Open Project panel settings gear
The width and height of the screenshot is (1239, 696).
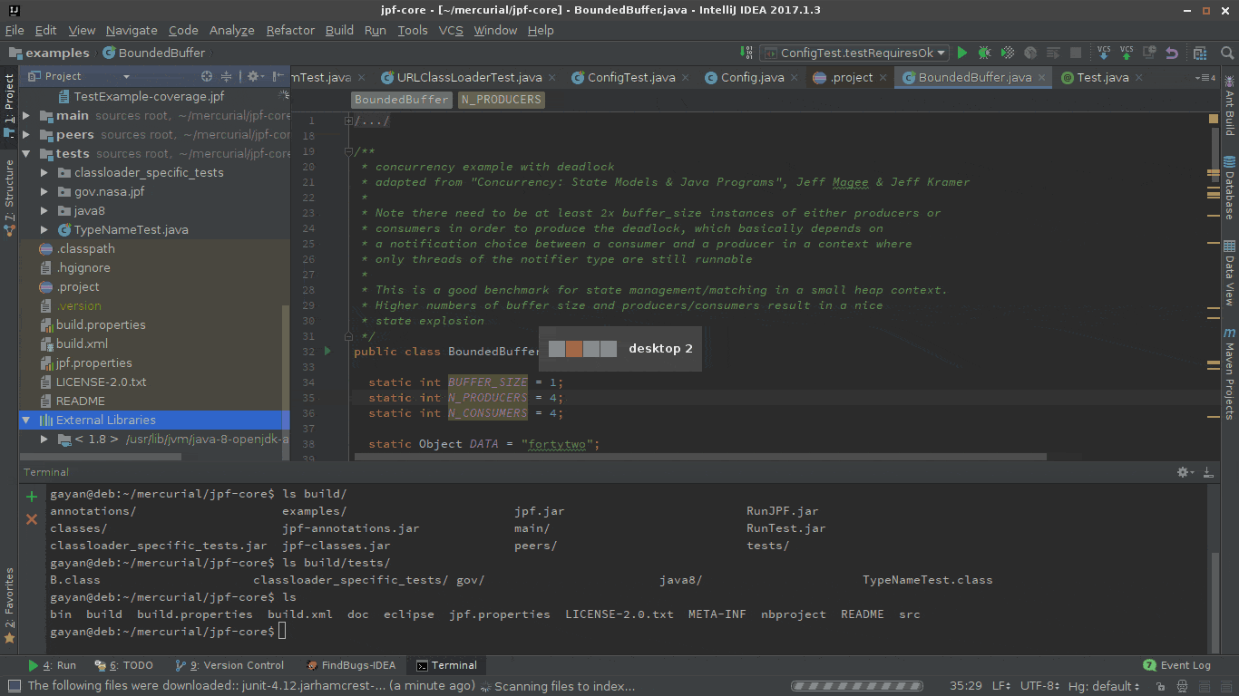[254, 77]
